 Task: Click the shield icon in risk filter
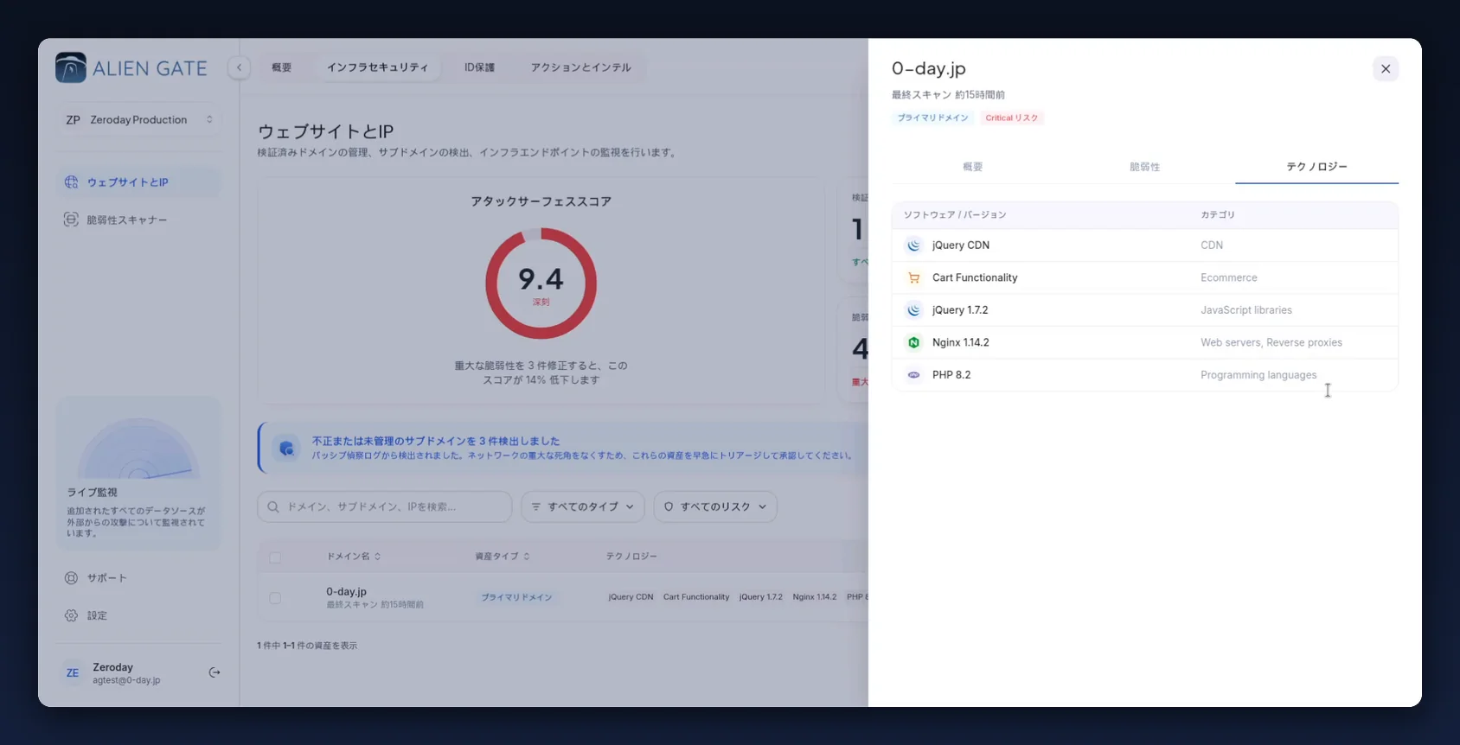click(x=669, y=506)
